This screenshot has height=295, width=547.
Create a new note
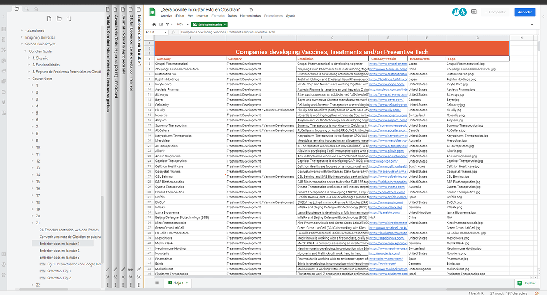[49, 19]
